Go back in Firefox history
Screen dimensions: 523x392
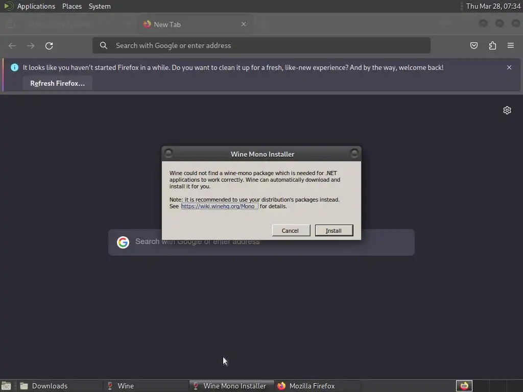(12, 45)
